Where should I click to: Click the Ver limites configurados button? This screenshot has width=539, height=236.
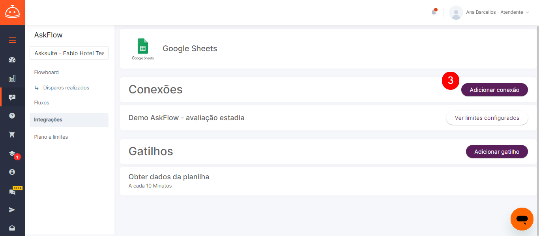[x=487, y=118]
